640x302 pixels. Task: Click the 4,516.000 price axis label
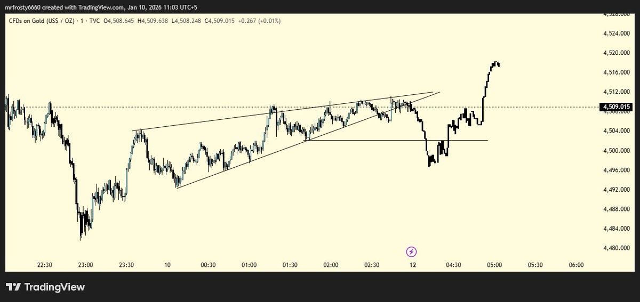pyautogui.click(x=617, y=72)
